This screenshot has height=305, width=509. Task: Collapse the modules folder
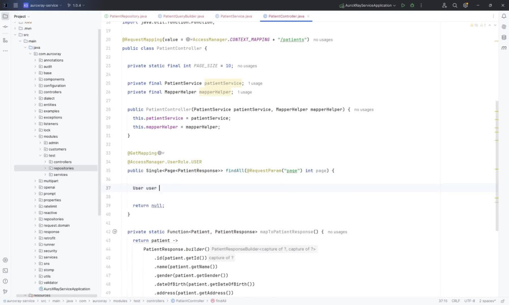pyautogui.click(x=36, y=136)
